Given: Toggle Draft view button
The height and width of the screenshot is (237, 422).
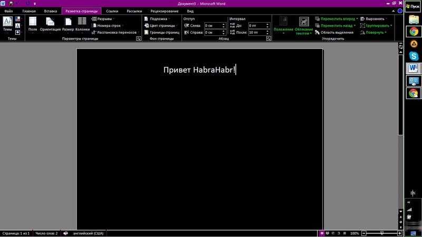Looking at the screenshot, I should [x=344, y=233].
